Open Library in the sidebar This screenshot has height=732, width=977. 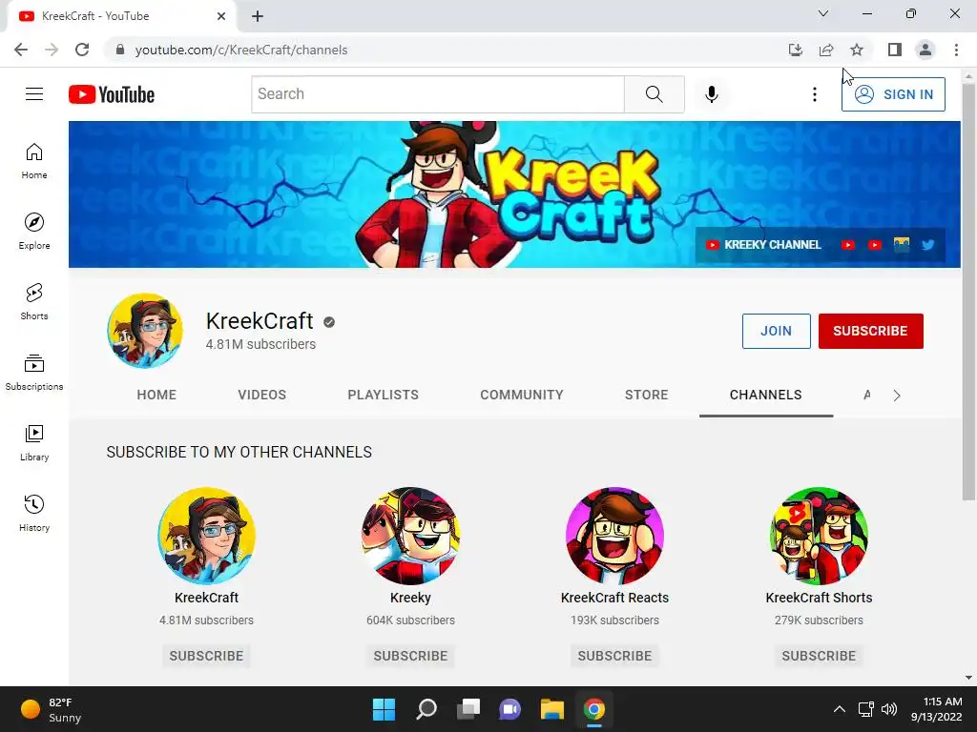point(34,442)
